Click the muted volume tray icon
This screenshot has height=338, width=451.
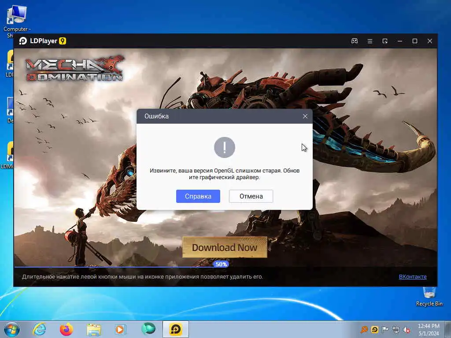click(x=407, y=330)
